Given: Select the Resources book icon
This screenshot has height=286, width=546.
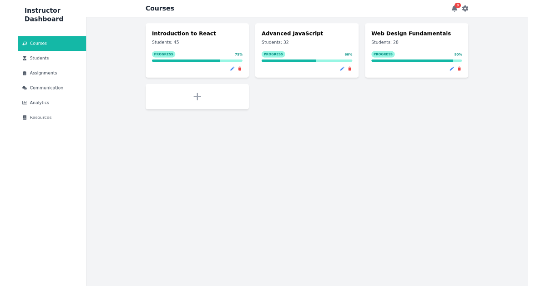Looking at the screenshot, I should coord(24,117).
